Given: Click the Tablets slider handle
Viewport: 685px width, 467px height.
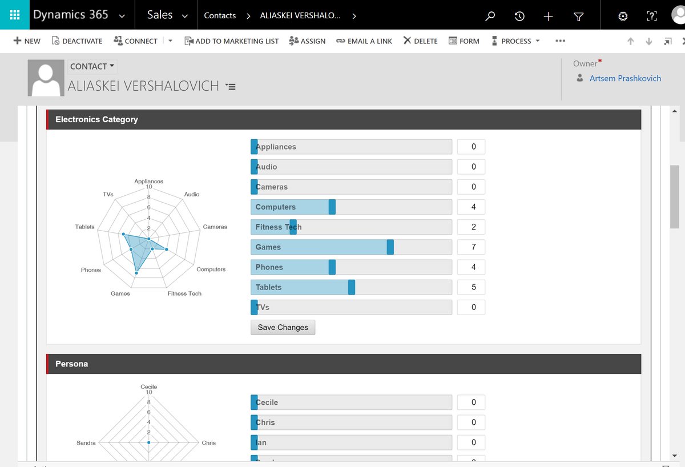Looking at the screenshot, I should point(352,287).
